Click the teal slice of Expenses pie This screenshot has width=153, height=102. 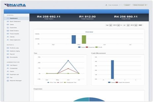coord(83,100)
